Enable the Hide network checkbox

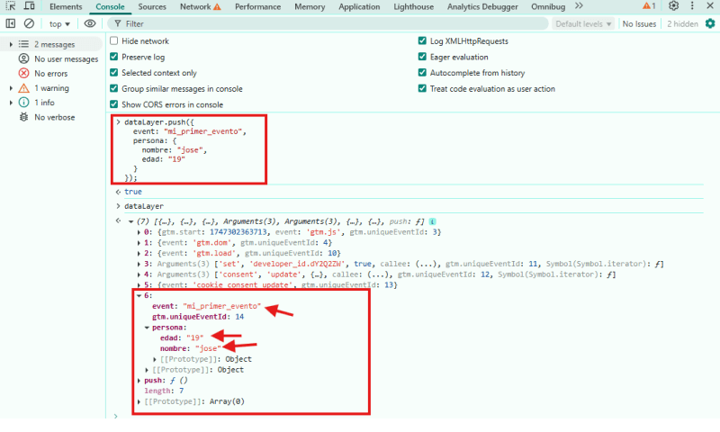(114, 41)
